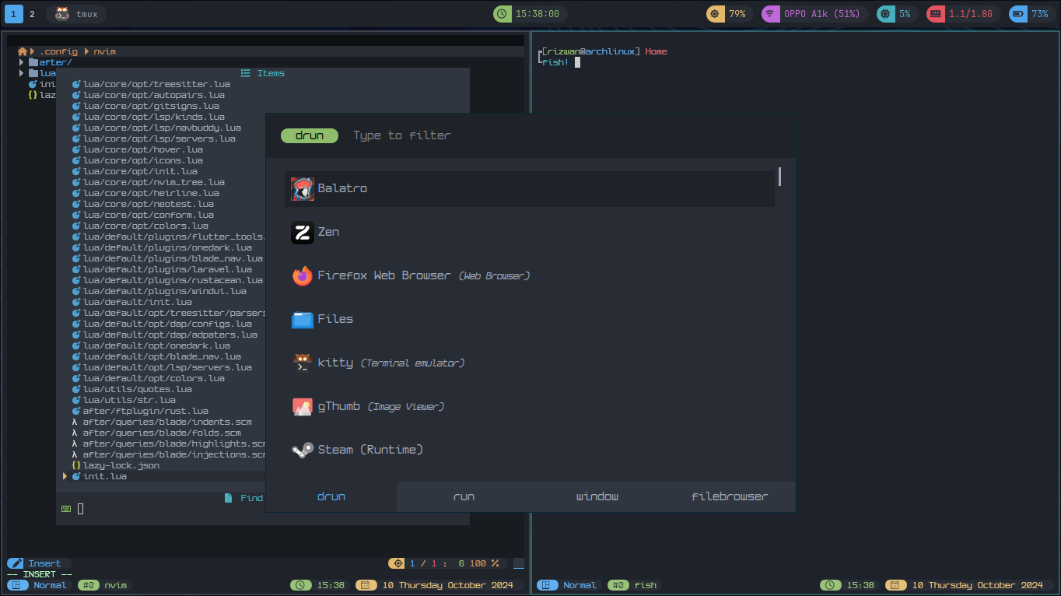Screen dimensions: 1061x596
Task: Open gThumb image viewer
Action: click(x=338, y=405)
